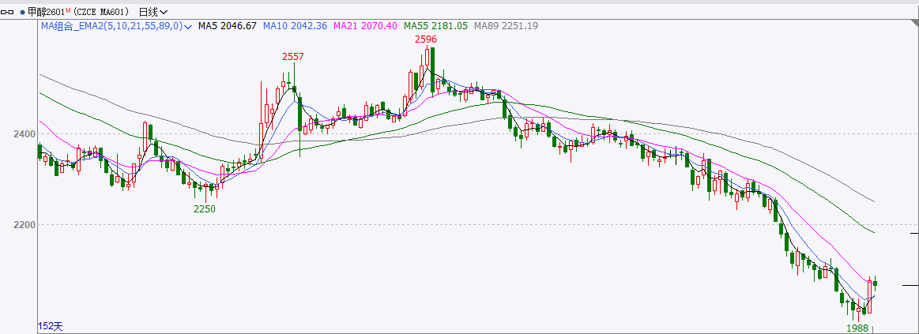Click the current price marker line at the right edge

907,284
